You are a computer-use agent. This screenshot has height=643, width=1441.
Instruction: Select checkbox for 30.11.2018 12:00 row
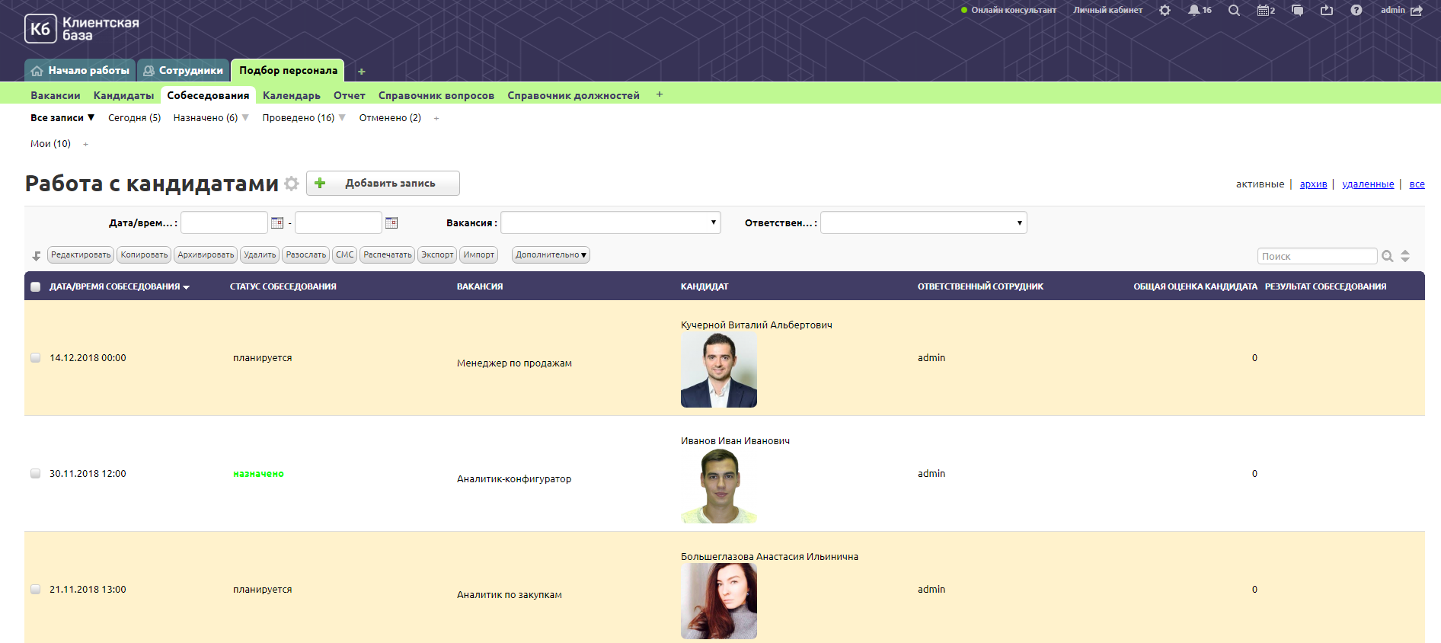pyautogui.click(x=35, y=474)
